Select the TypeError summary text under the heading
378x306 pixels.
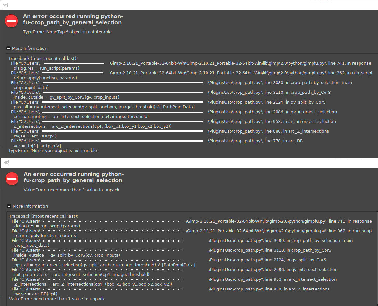[x=67, y=32]
